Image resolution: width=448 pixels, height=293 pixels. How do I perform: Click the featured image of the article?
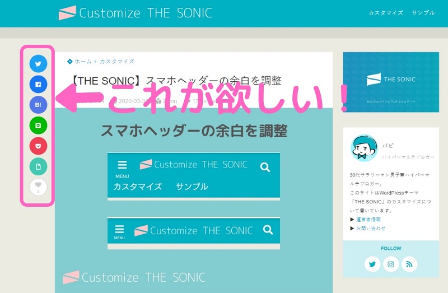(194, 200)
